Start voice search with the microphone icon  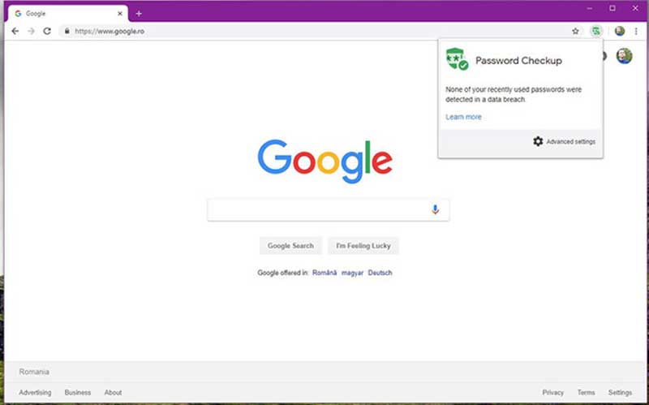pyautogui.click(x=435, y=209)
